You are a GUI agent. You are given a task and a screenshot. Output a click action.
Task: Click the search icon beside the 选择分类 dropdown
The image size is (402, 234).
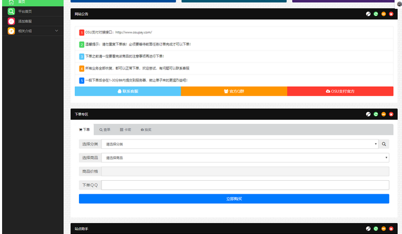click(x=384, y=144)
